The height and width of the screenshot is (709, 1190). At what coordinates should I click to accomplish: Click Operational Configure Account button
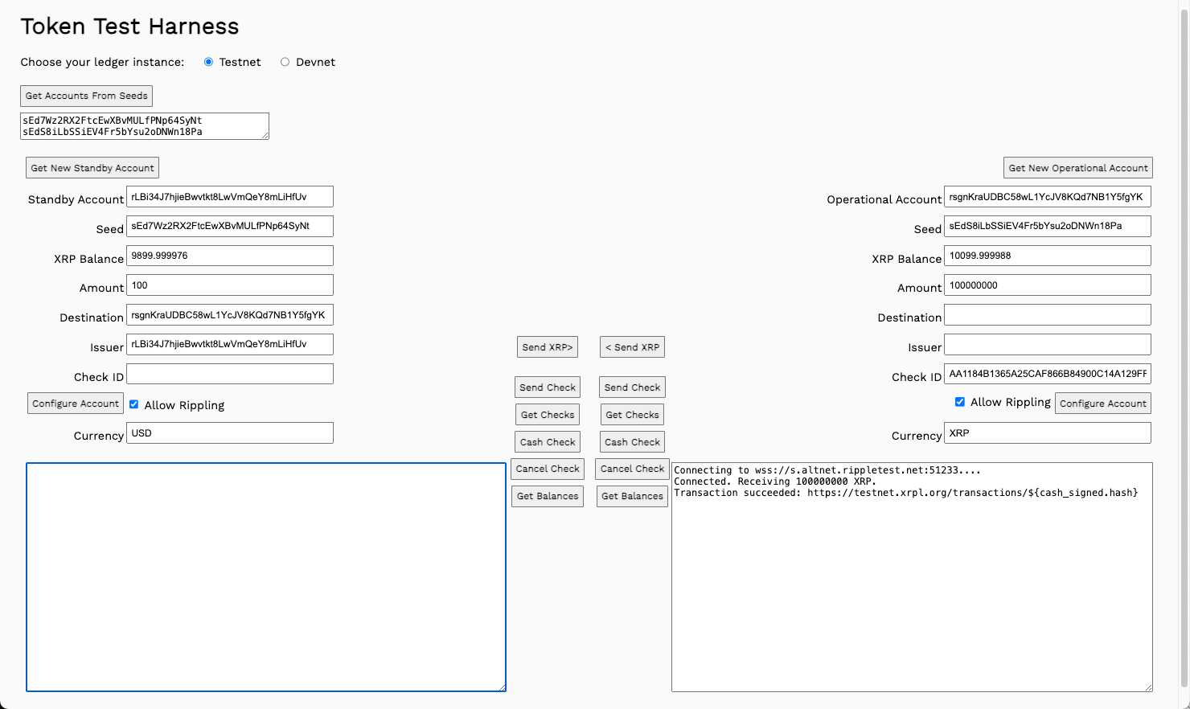click(x=1102, y=404)
